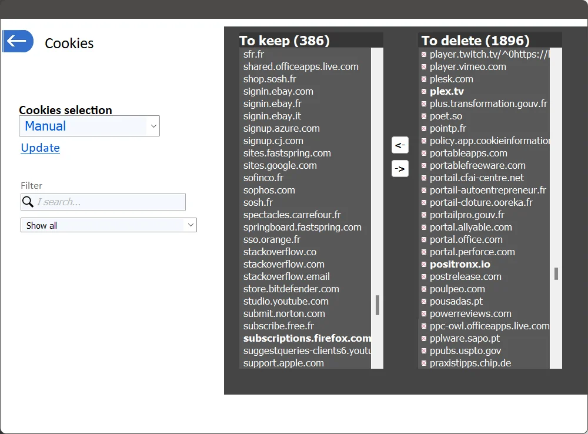Click delete icon beside player.vimeo.com
This screenshot has width=588, height=434.
(424, 67)
